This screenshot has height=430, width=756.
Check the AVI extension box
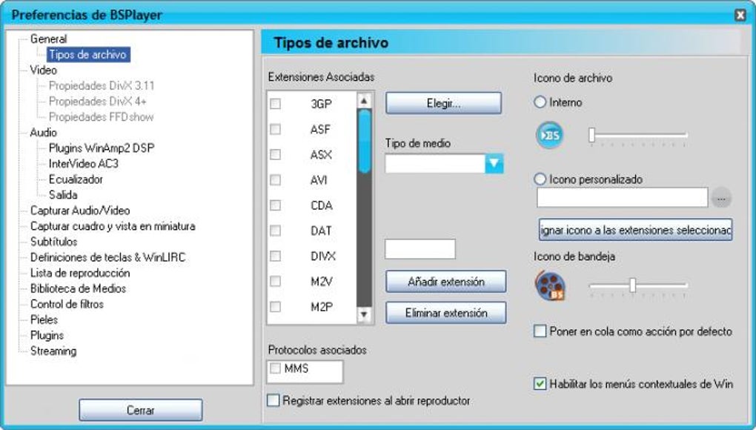(x=275, y=180)
